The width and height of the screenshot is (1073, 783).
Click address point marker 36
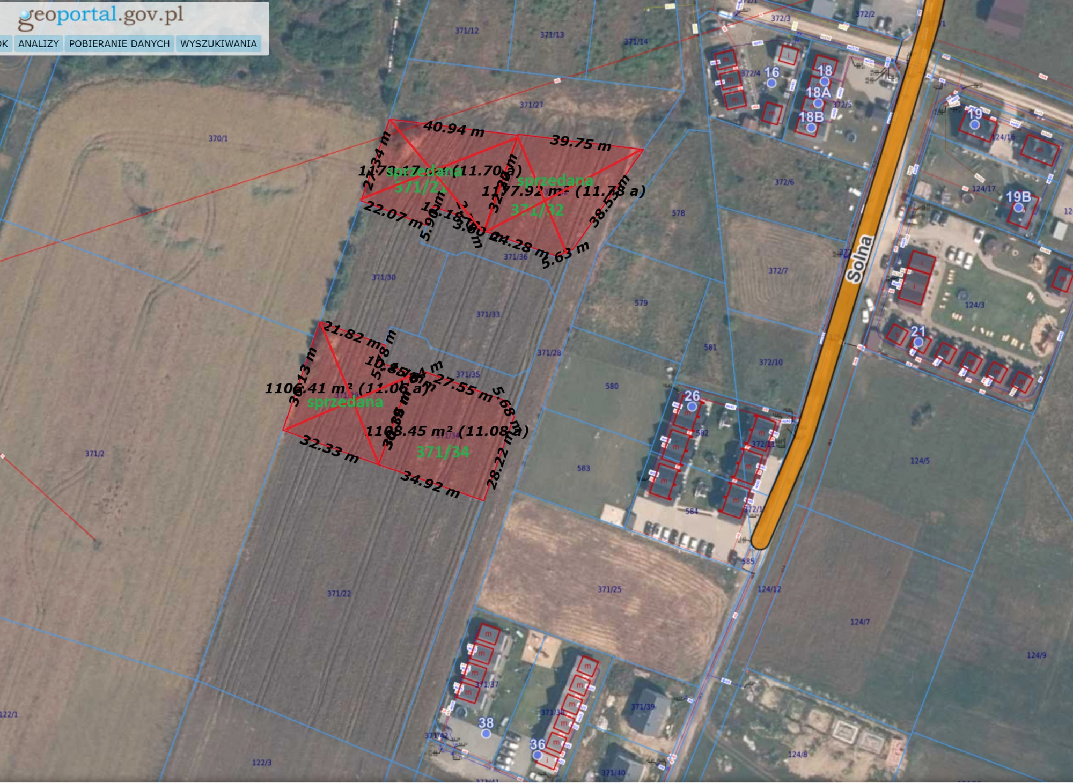pyautogui.click(x=537, y=755)
